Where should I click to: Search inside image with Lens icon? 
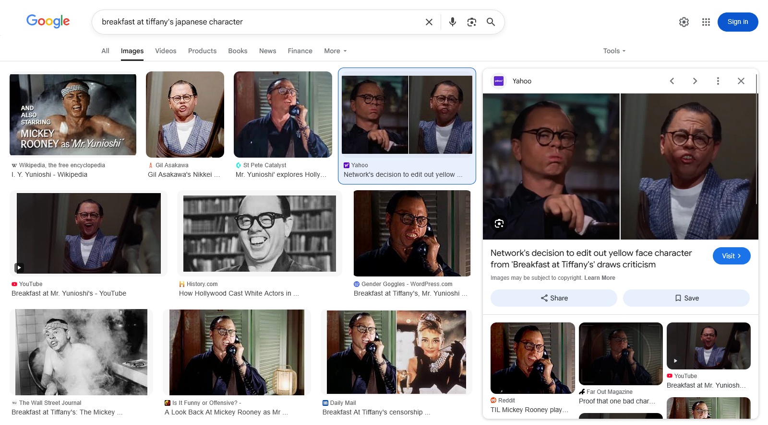499,223
